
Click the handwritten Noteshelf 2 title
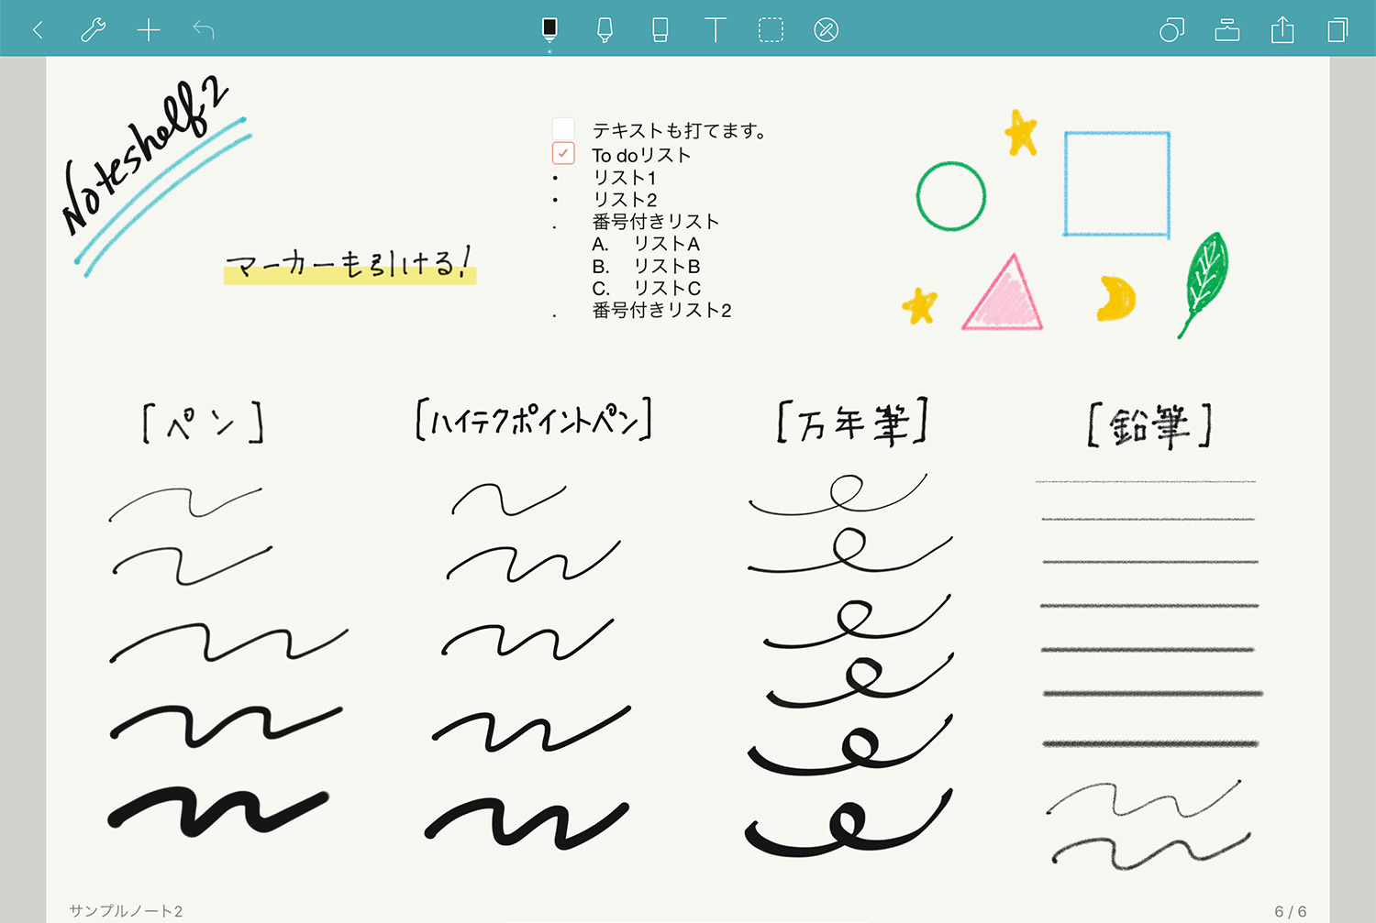point(145,156)
